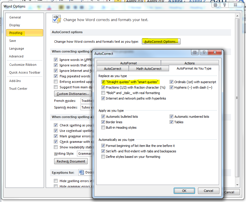Click the Word Options scrollbar down arrow
This screenshot has height=202, width=246.
237,185
